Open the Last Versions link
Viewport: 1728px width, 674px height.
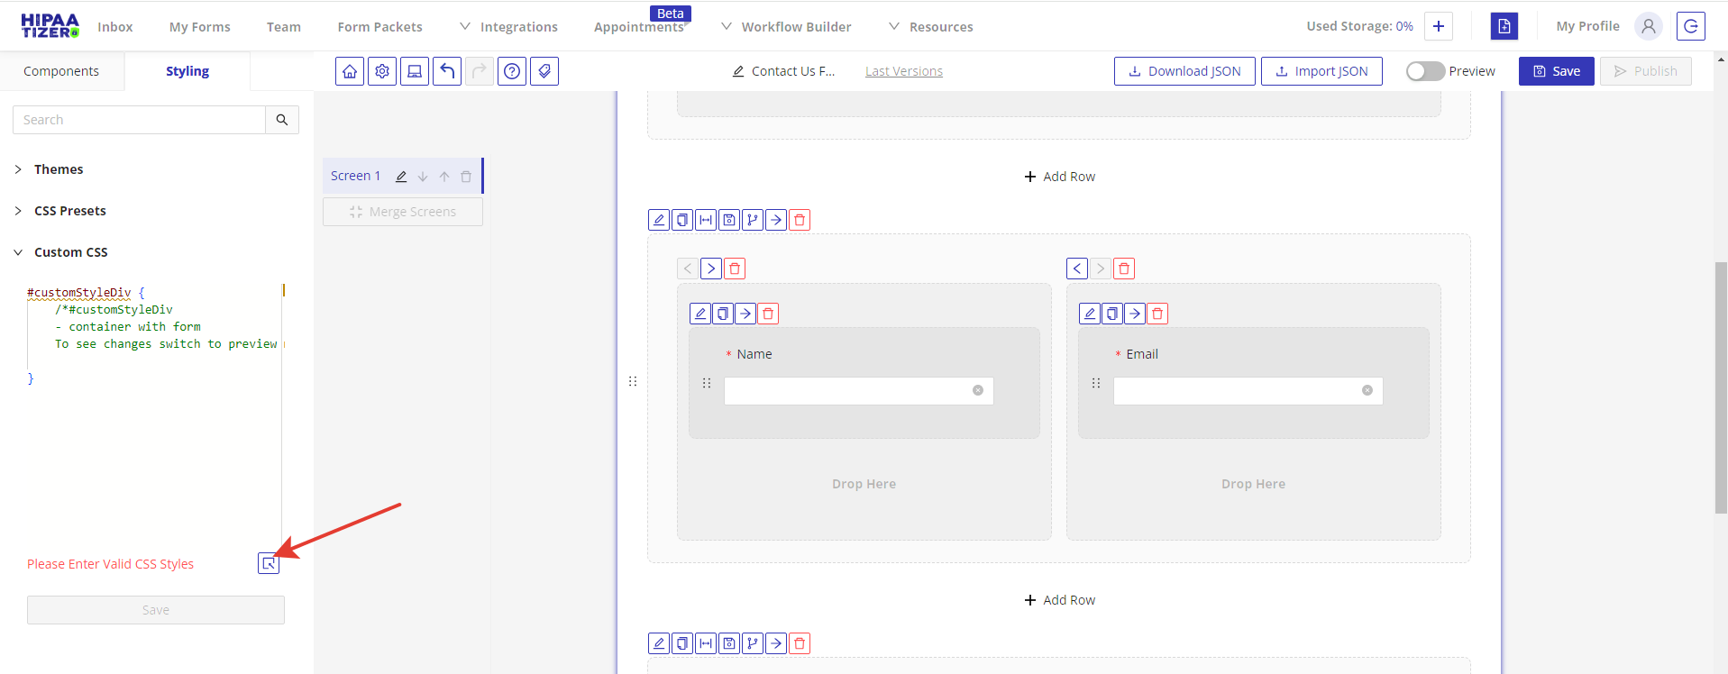point(904,71)
